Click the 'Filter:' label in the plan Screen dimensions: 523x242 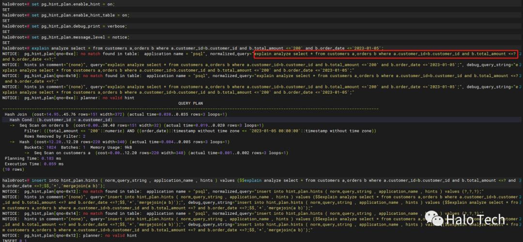tap(33, 130)
